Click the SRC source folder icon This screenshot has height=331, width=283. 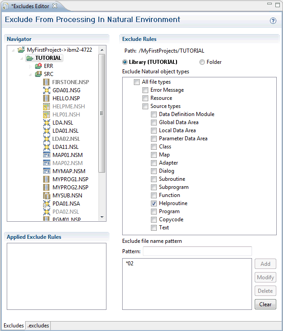pos(38,74)
